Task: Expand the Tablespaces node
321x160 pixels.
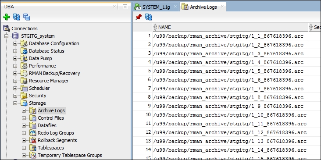Action: (24, 148)
